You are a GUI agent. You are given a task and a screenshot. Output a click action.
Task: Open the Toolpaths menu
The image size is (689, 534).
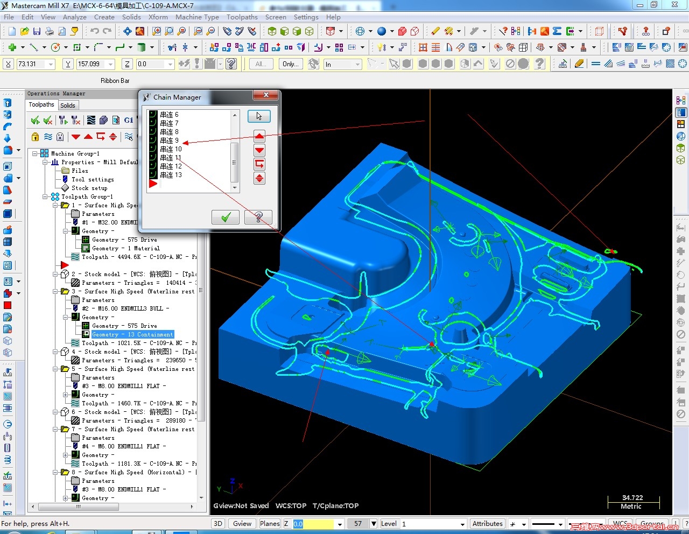tap(242, 17)
